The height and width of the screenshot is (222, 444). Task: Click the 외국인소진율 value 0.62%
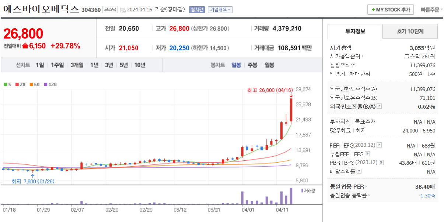pos(426,107)
